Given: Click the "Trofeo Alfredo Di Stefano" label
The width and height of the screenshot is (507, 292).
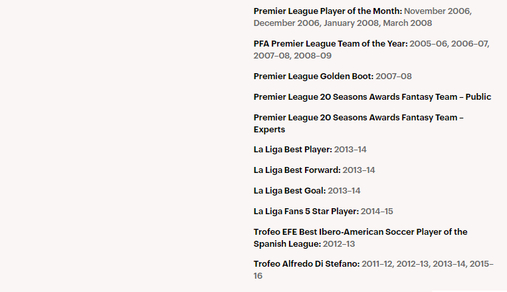Looking at the screenshot, I should point(306,264).
